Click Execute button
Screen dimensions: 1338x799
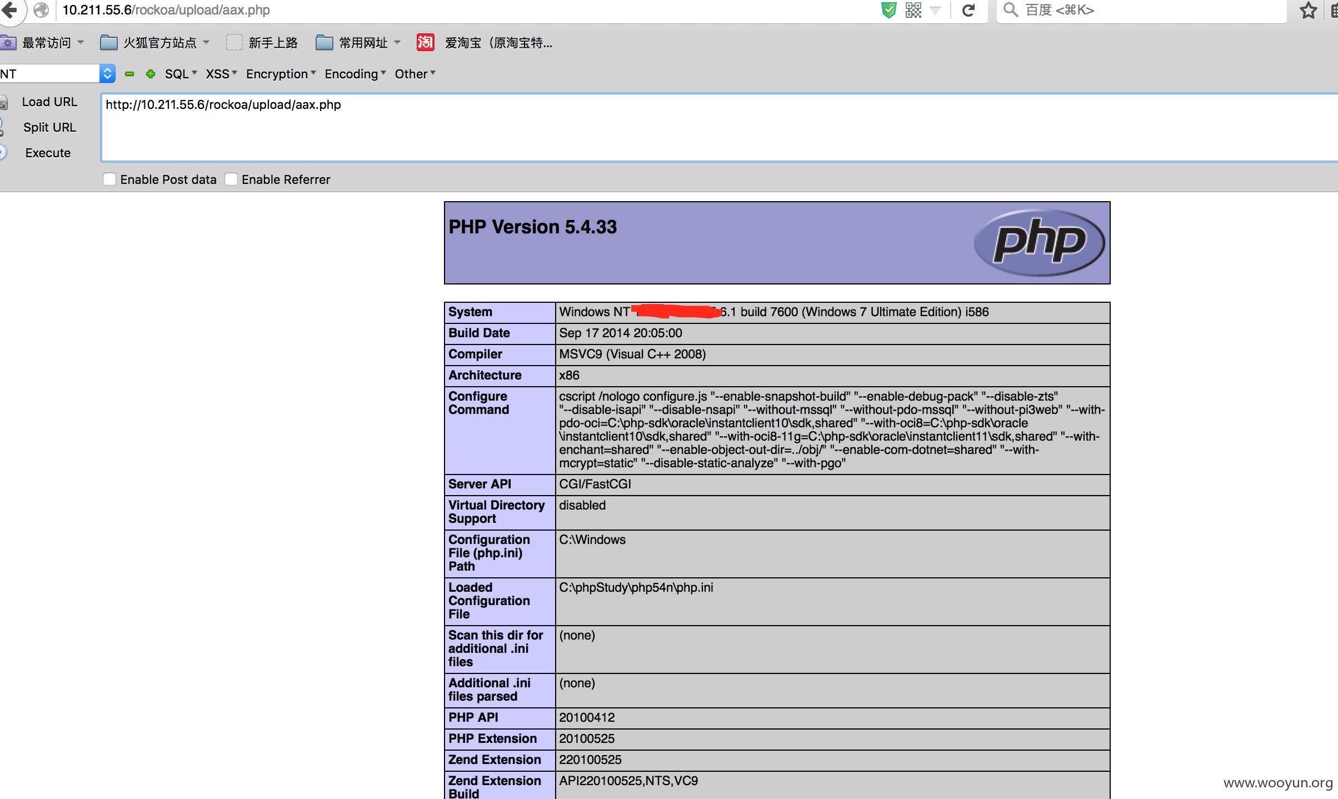[48, 153]
